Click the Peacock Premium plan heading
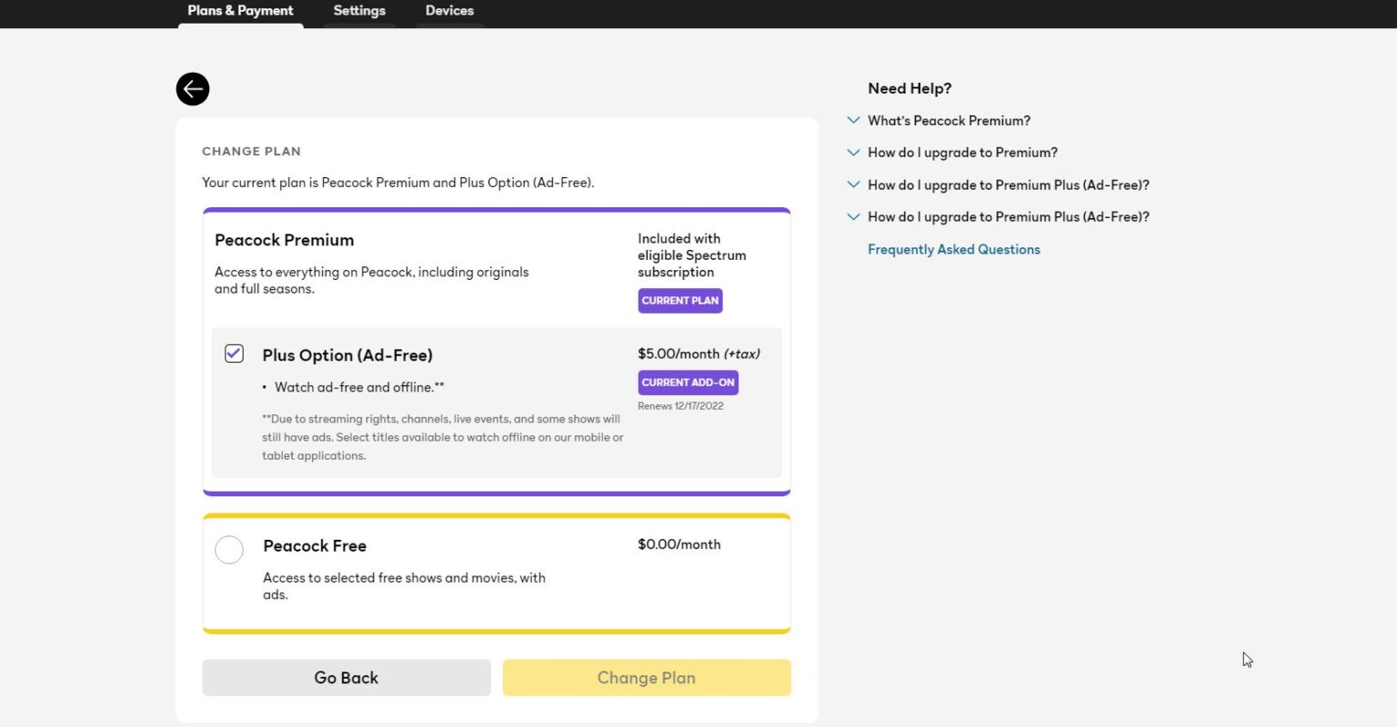The width and height of the screenshot is (1397, 727). pos(285,240)
